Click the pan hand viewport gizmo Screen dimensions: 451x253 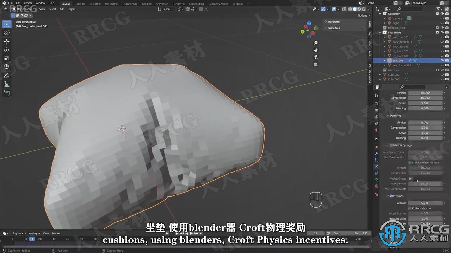point(316,50)
